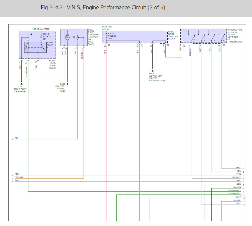Image resolution: width=252 pixels, height=226 pixels.
Task: Click the left-edge PNK wire 4 label
Action: (17, 181)
